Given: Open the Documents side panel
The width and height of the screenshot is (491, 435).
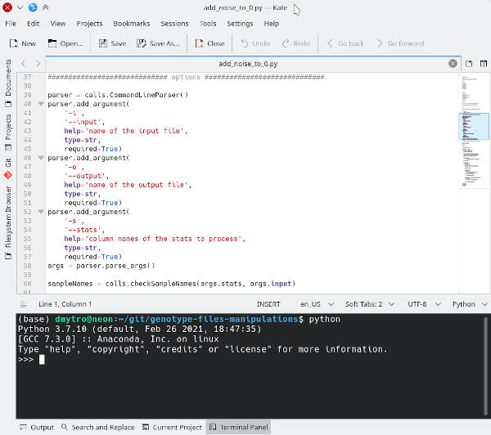Looking at the screenshot, I should click(8, 83).
